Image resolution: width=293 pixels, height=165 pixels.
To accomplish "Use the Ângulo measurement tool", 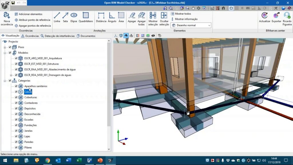I will (112, 16).
